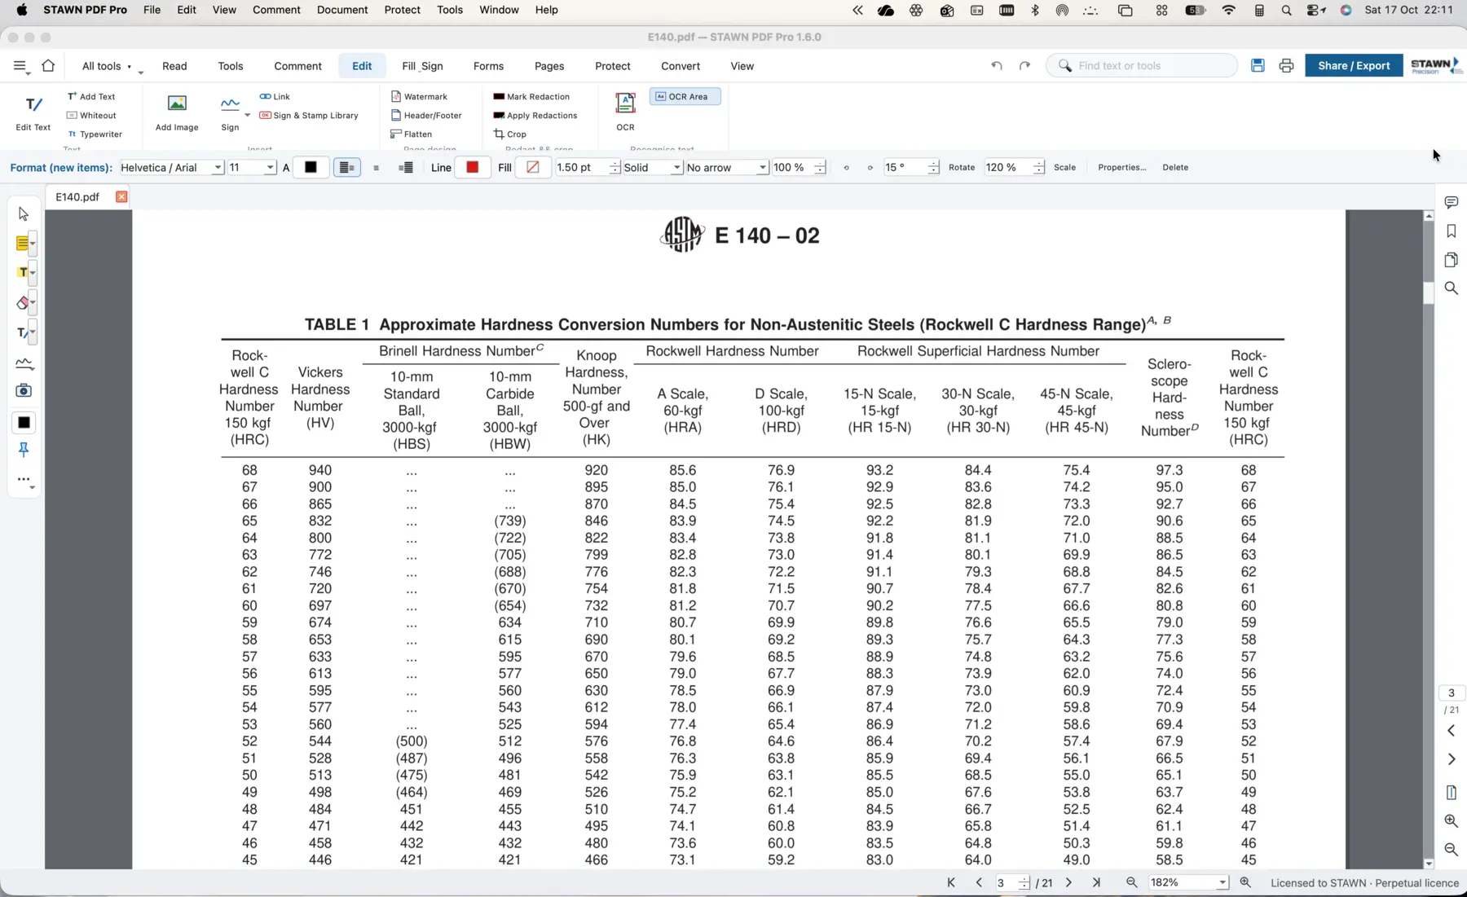Click Delete in the format bar
1467x897 pixels.
tap(1175, 168)
